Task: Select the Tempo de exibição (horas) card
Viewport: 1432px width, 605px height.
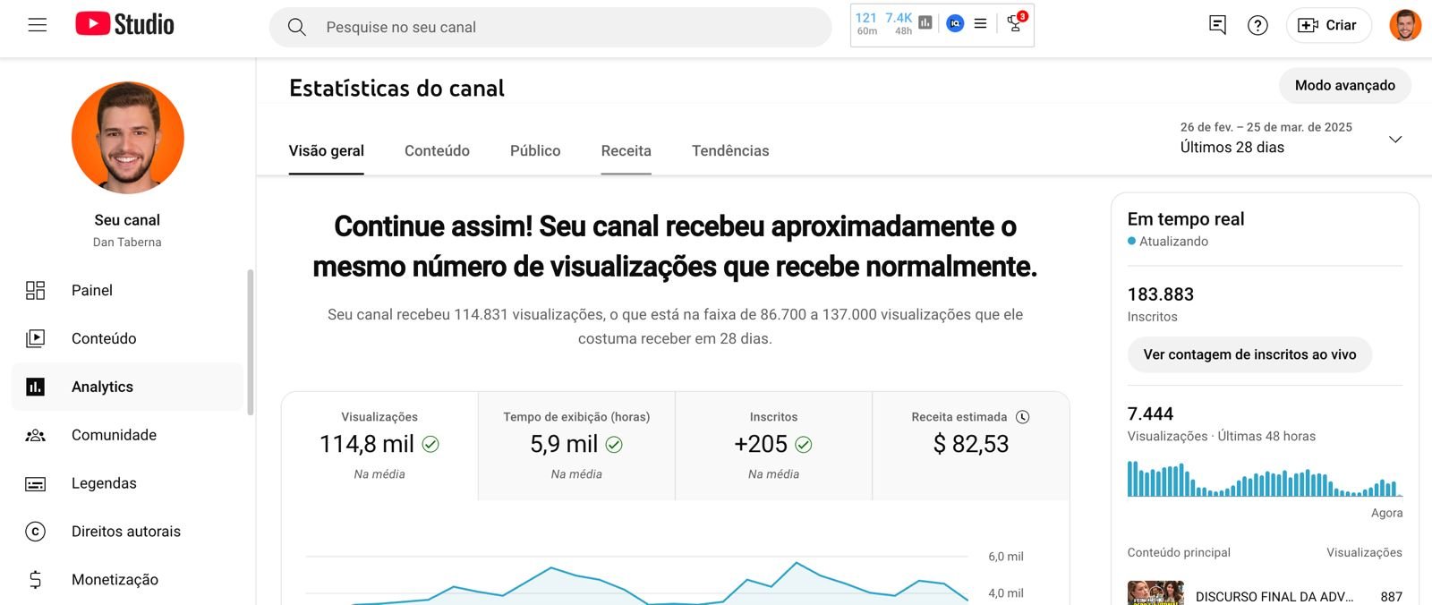Action: pyautogui.click(x=576, y=446)
